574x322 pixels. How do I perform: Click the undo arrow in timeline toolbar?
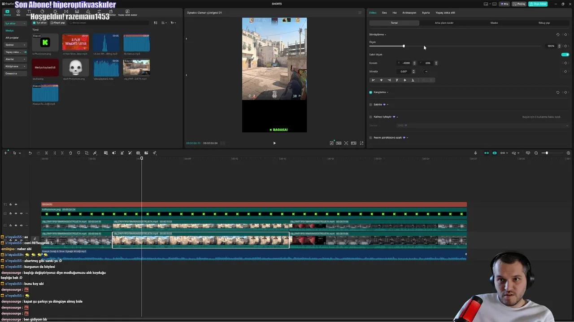tap(30, 153)
